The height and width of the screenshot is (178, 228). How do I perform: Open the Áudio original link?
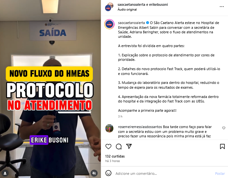pyautogui.click(x=127, y=10)
